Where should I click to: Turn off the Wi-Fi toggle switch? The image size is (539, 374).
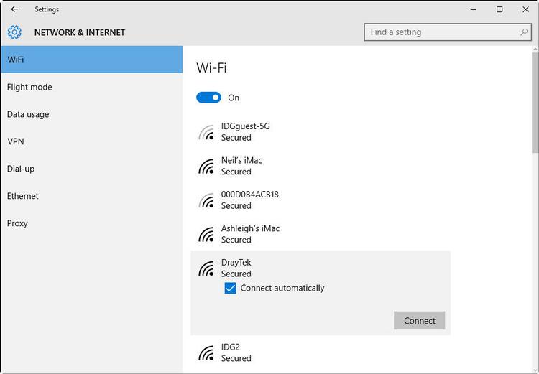tap(208, 98)
